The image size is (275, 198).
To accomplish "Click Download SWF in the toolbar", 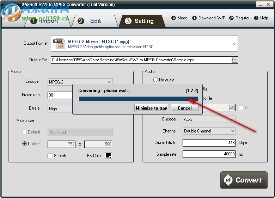I will click(208, 18).
